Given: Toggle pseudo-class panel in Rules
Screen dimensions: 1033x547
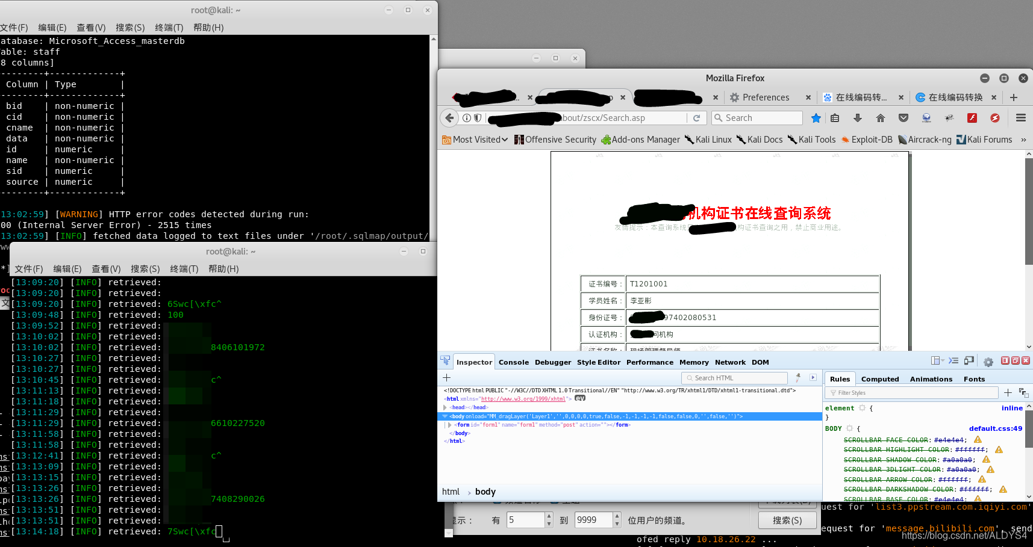Looking at the screenshot, I should [x=1023, y=392].
